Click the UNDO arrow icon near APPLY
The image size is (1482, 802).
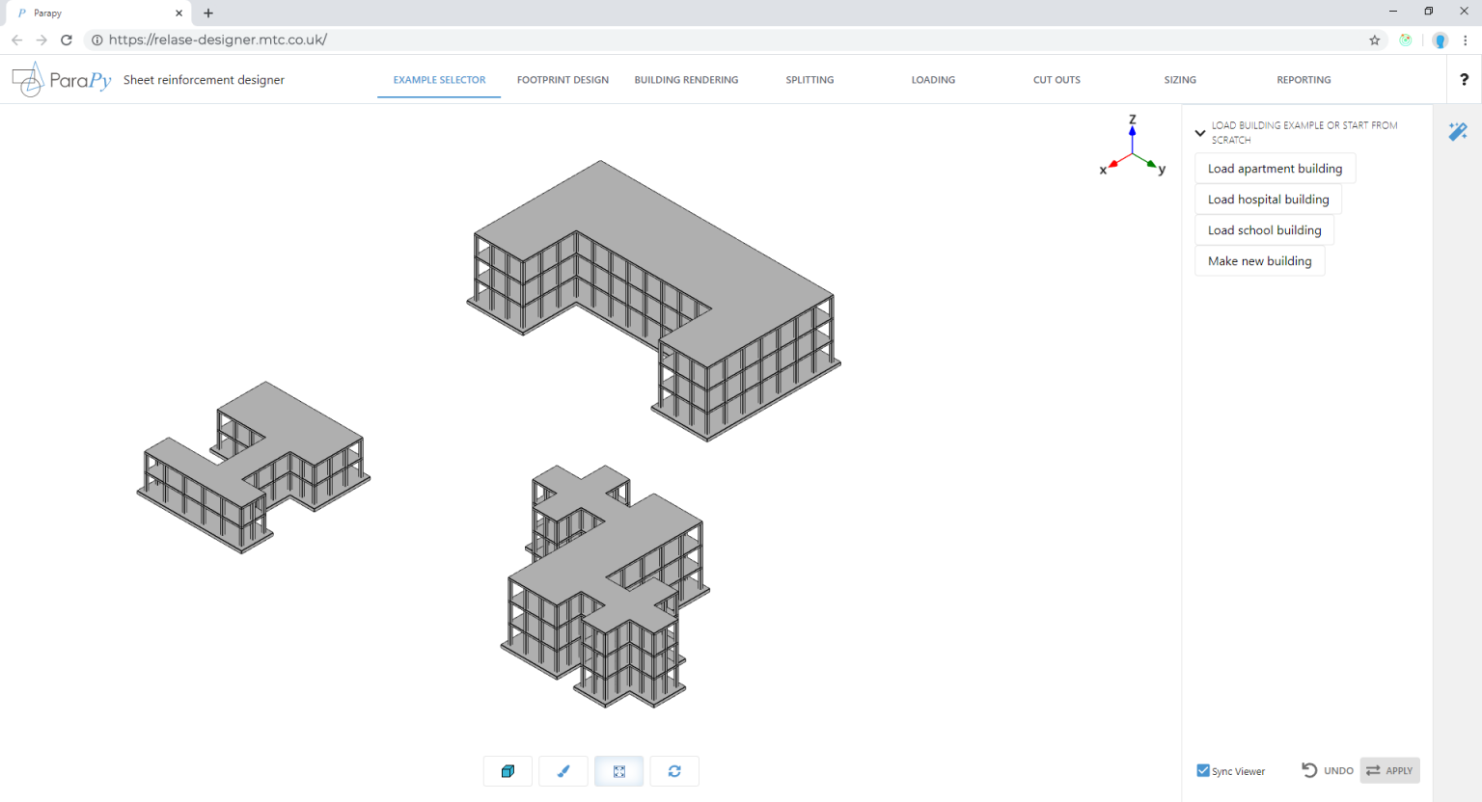point(1309,770)
